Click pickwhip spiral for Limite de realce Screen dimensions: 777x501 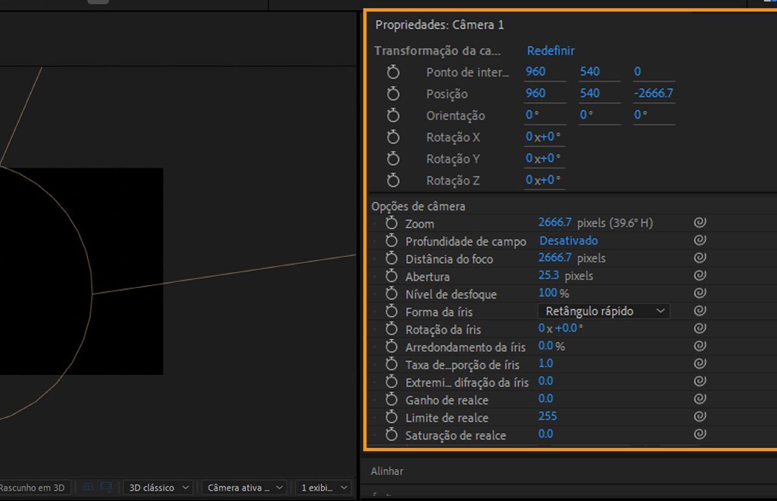[x=699, y=416]
